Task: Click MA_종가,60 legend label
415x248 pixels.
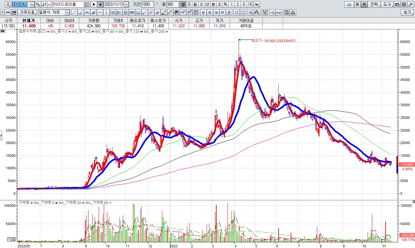Action: coord(104,31)
